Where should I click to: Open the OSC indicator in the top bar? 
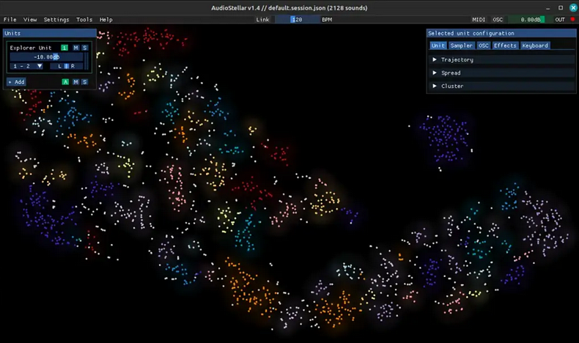(498, 20)
